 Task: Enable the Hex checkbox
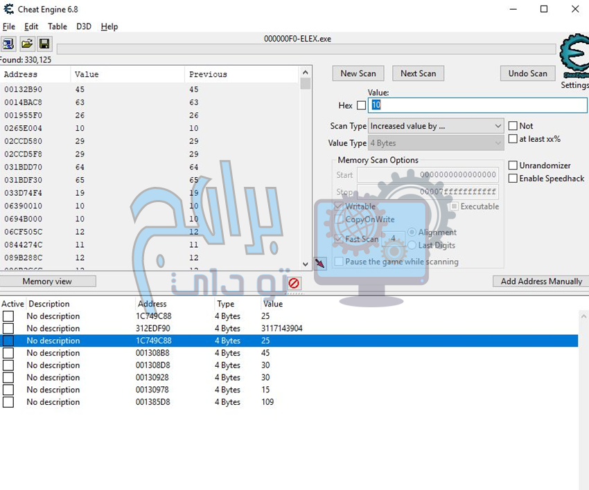361,106
